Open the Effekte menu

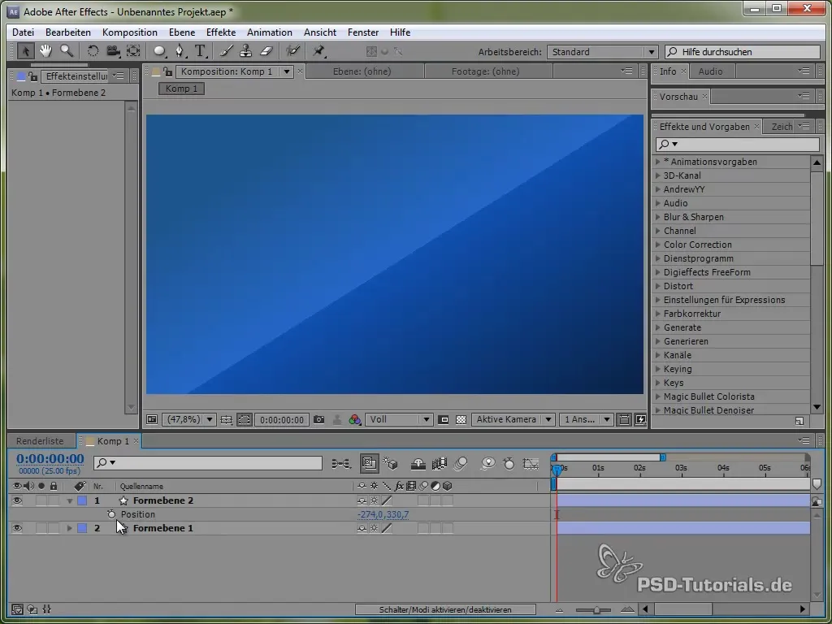click(221, 32)
